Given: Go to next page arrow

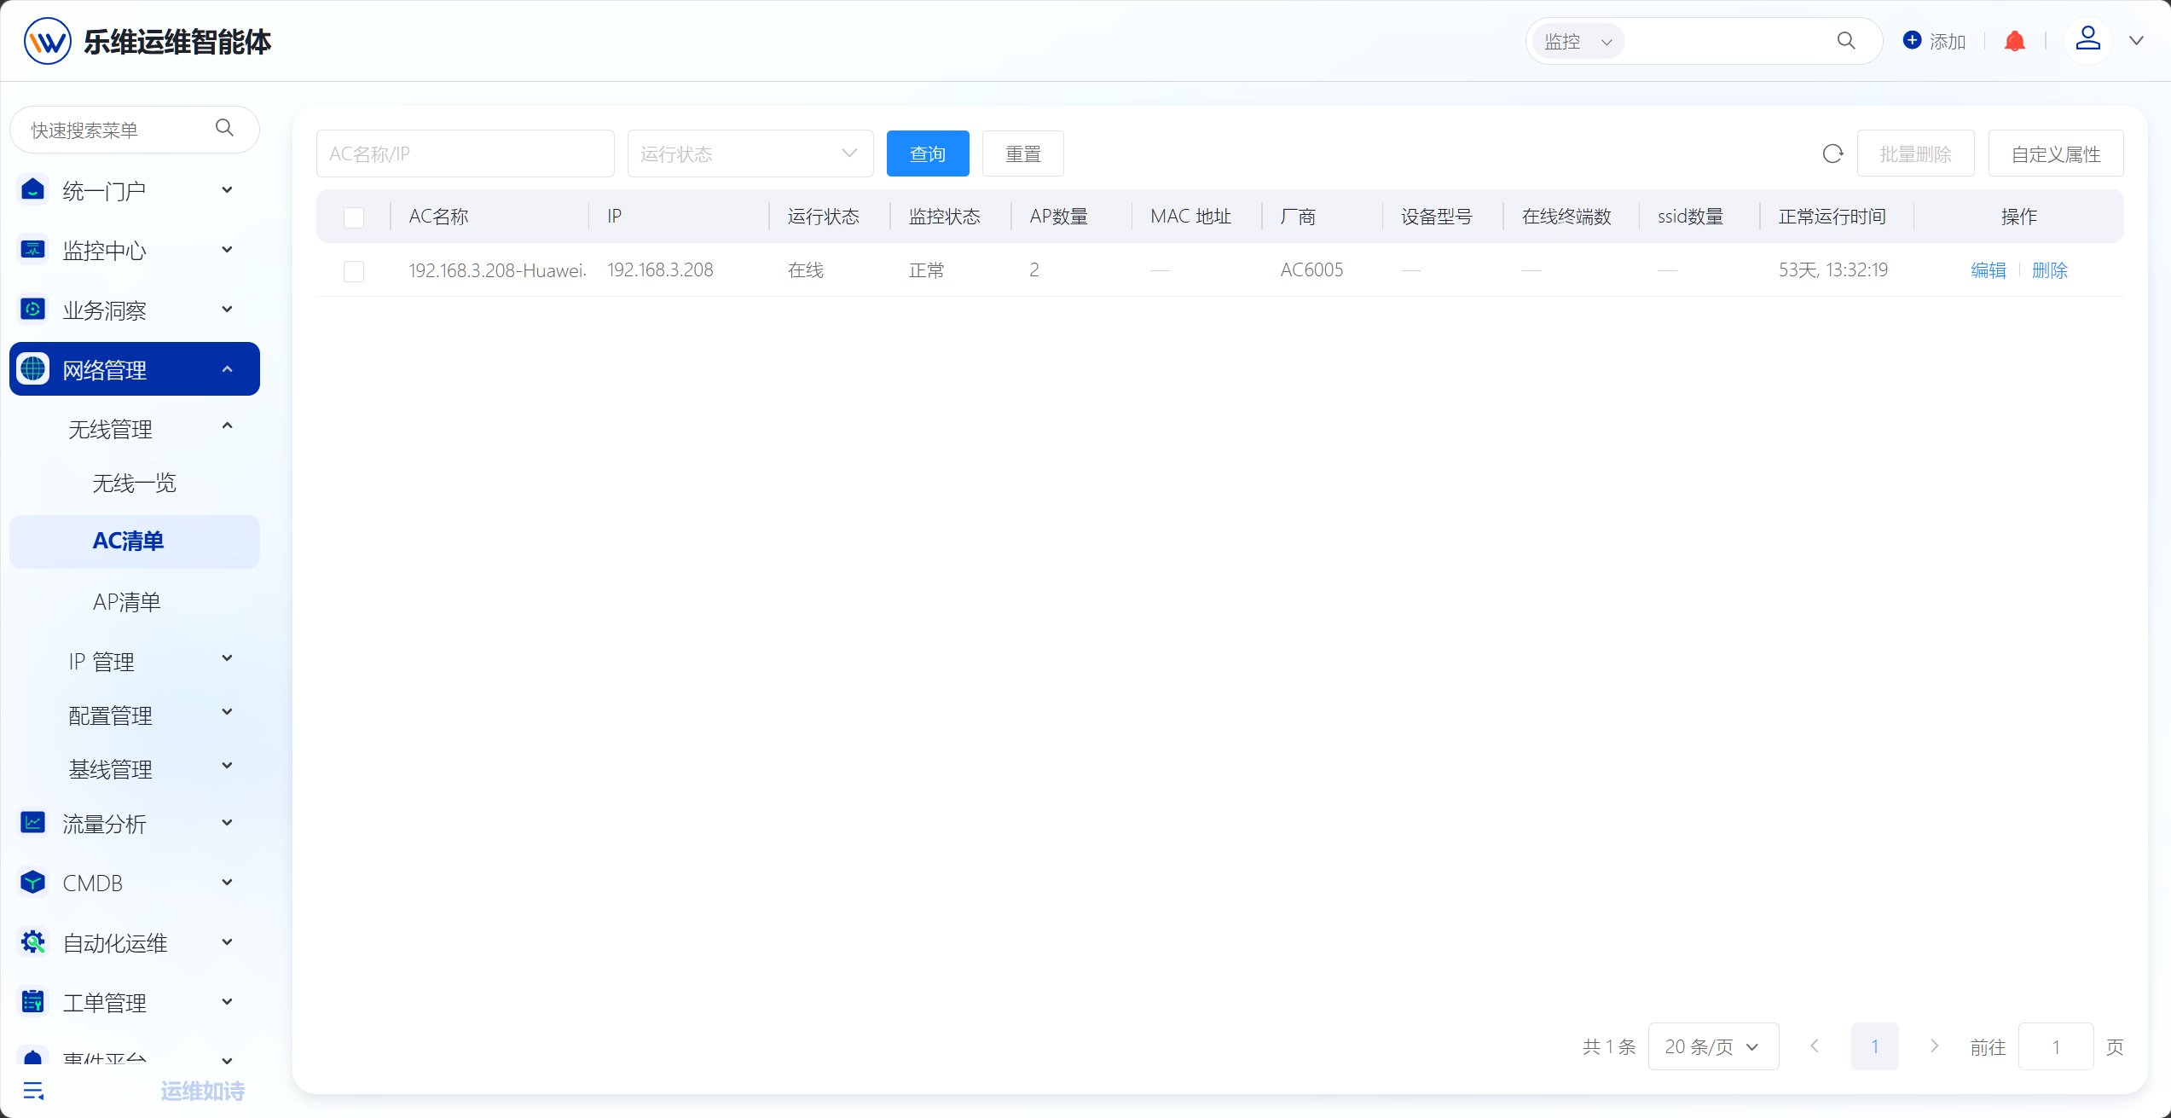Looking at the screenshot, I should [1934, 1046].
